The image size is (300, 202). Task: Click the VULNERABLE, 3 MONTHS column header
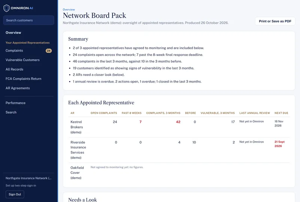pyautogui.click(x=217, y=113)
